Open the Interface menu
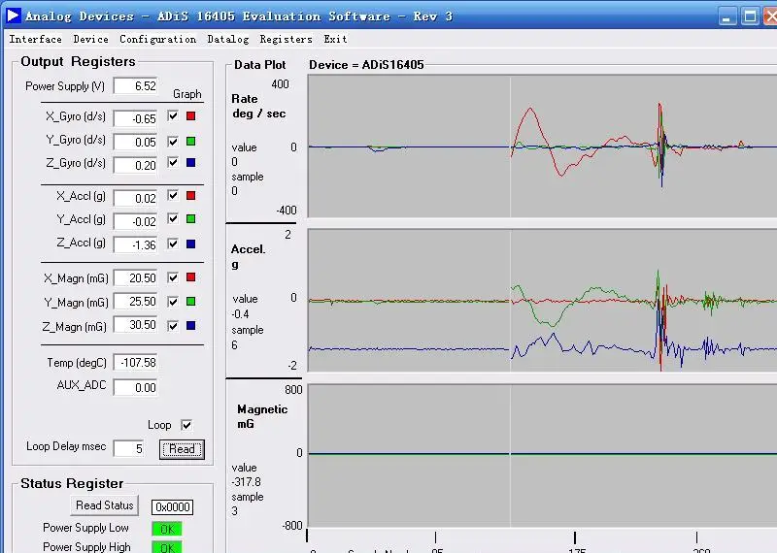The width and height of the screenshot is (777, 553). [x=35, y=40]
